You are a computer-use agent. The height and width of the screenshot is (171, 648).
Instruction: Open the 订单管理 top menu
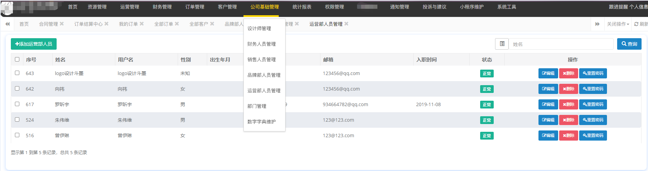(195, 7)
